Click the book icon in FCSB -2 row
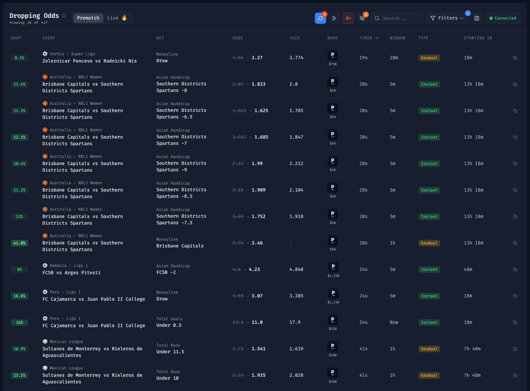The height and width of the screenshot is (391, 530). pyautogui.click(x=333, y=267)
